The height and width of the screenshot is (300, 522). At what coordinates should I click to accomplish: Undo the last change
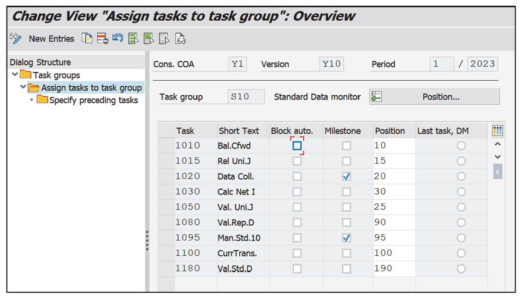[117, 38]
